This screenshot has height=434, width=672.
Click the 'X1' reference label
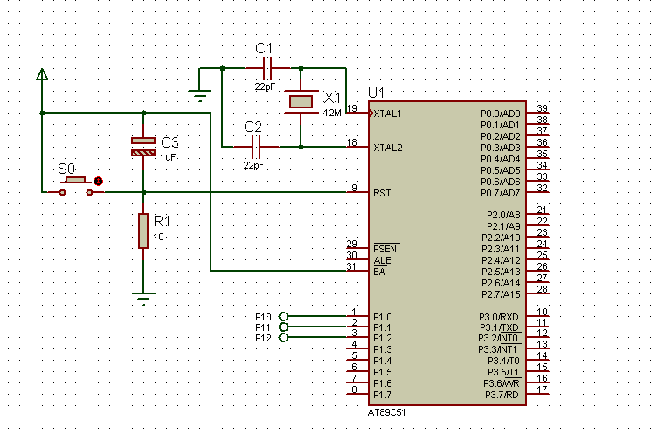[x=332, y=98]
